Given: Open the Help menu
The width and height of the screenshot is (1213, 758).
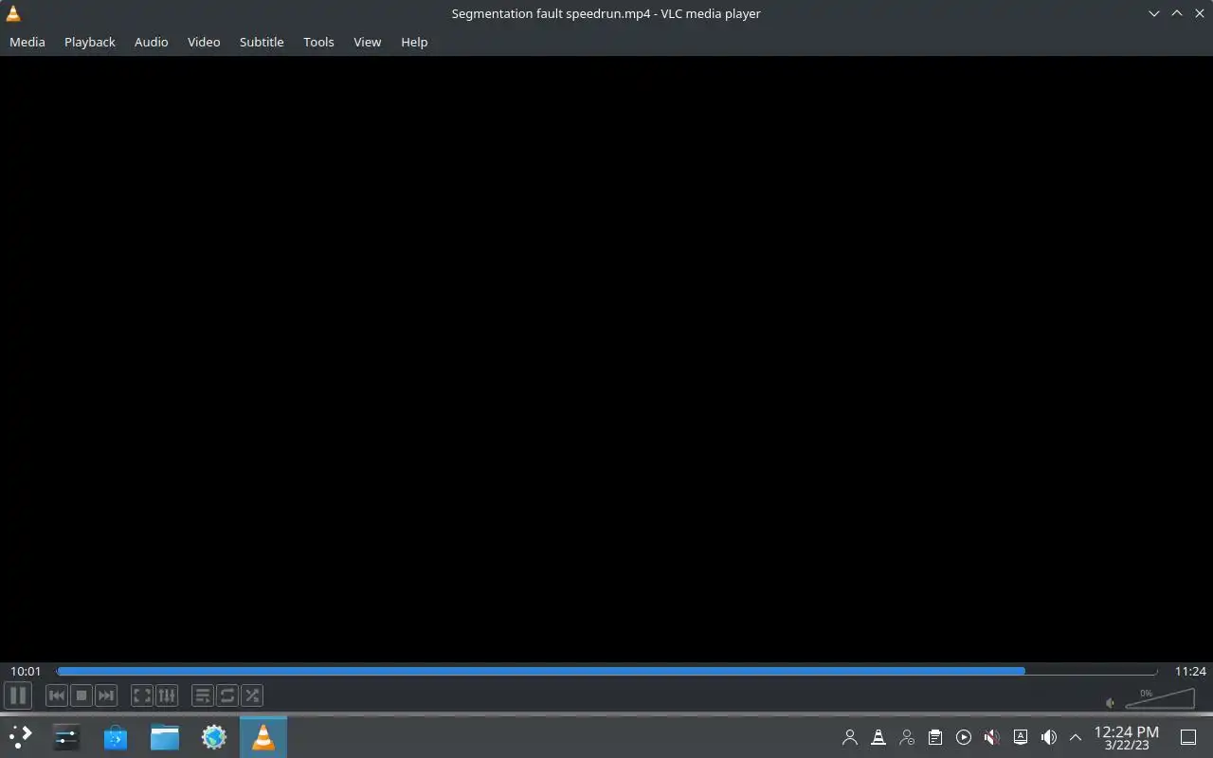Looking at the screenshot, I should tap(414, 42).
